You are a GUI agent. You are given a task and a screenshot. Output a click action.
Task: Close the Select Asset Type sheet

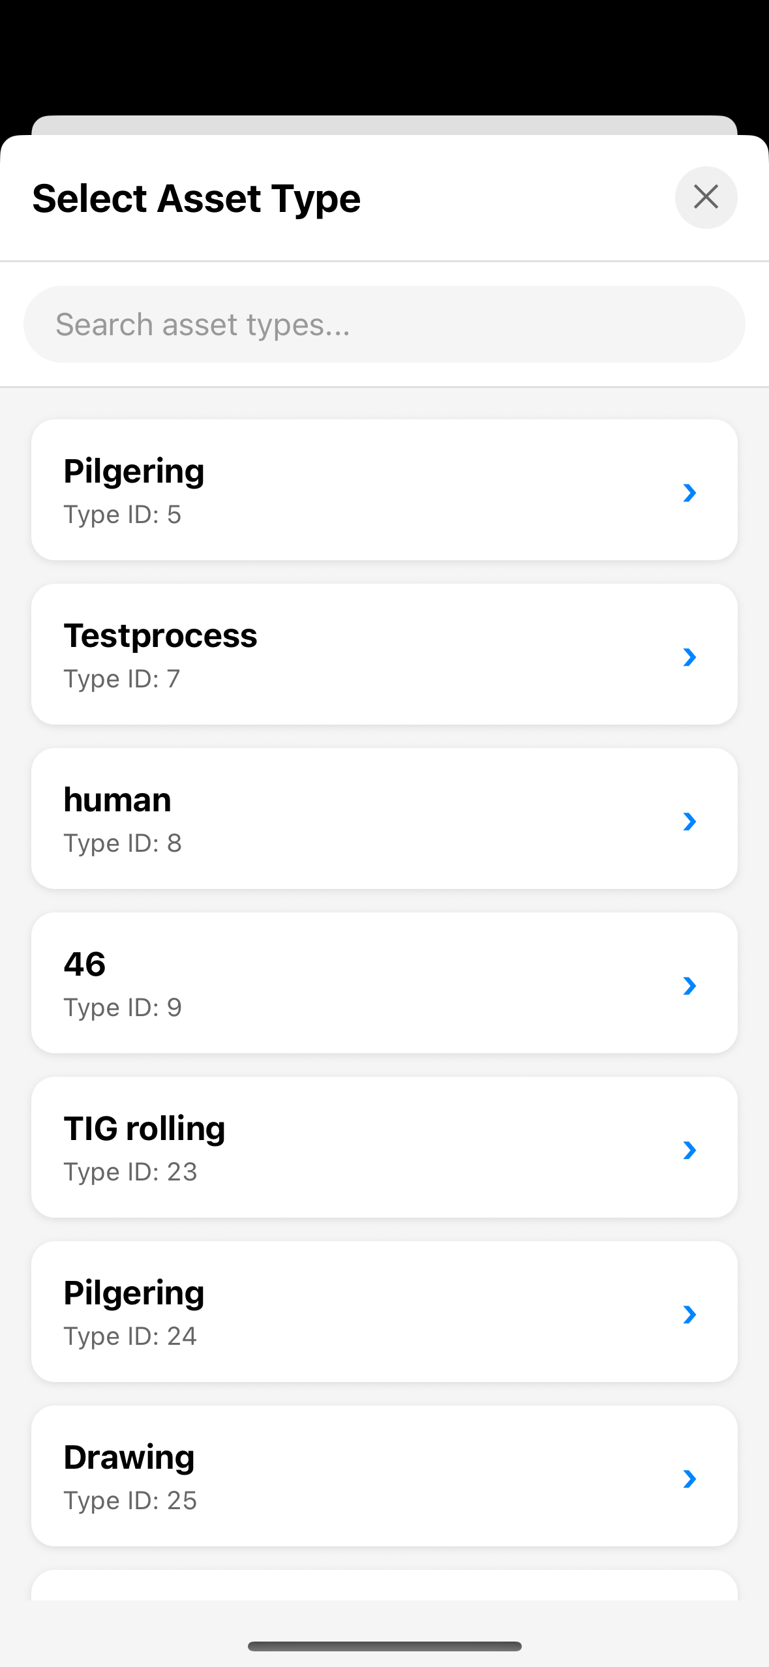click(706, 197)
